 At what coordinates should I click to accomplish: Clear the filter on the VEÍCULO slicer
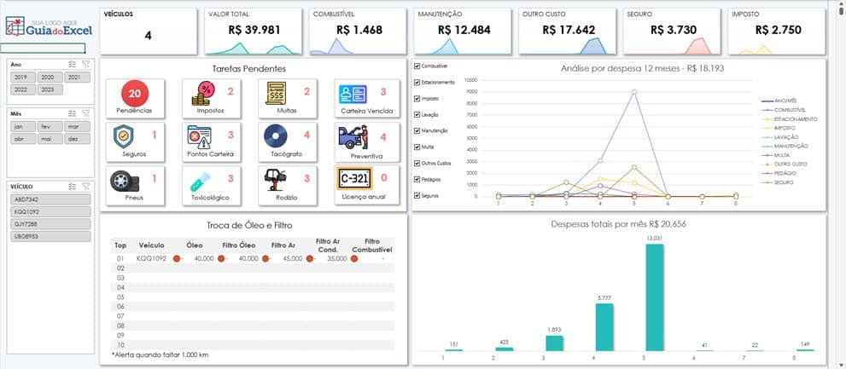[x=85, y=187]
